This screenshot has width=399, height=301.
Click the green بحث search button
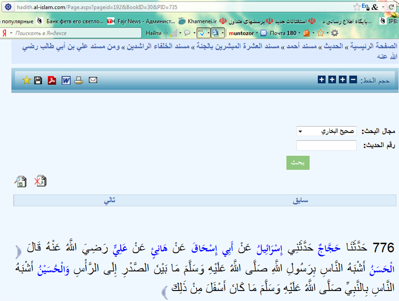point(298,162)
